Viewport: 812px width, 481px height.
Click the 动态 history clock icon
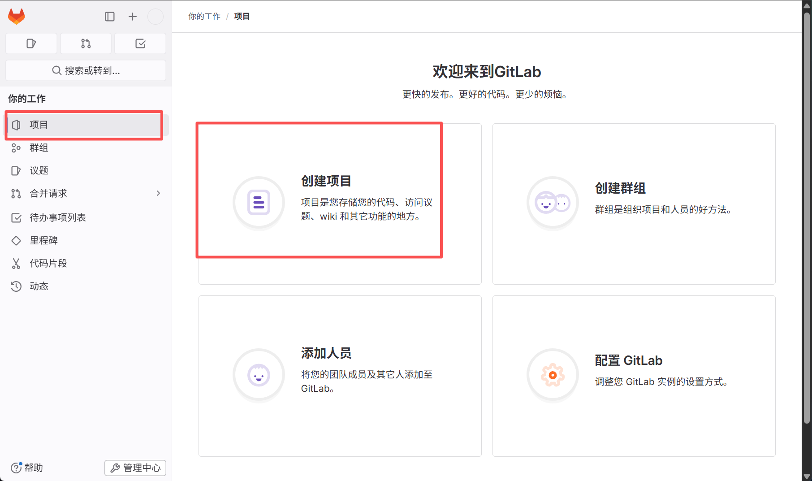click(x=16, y=286)
